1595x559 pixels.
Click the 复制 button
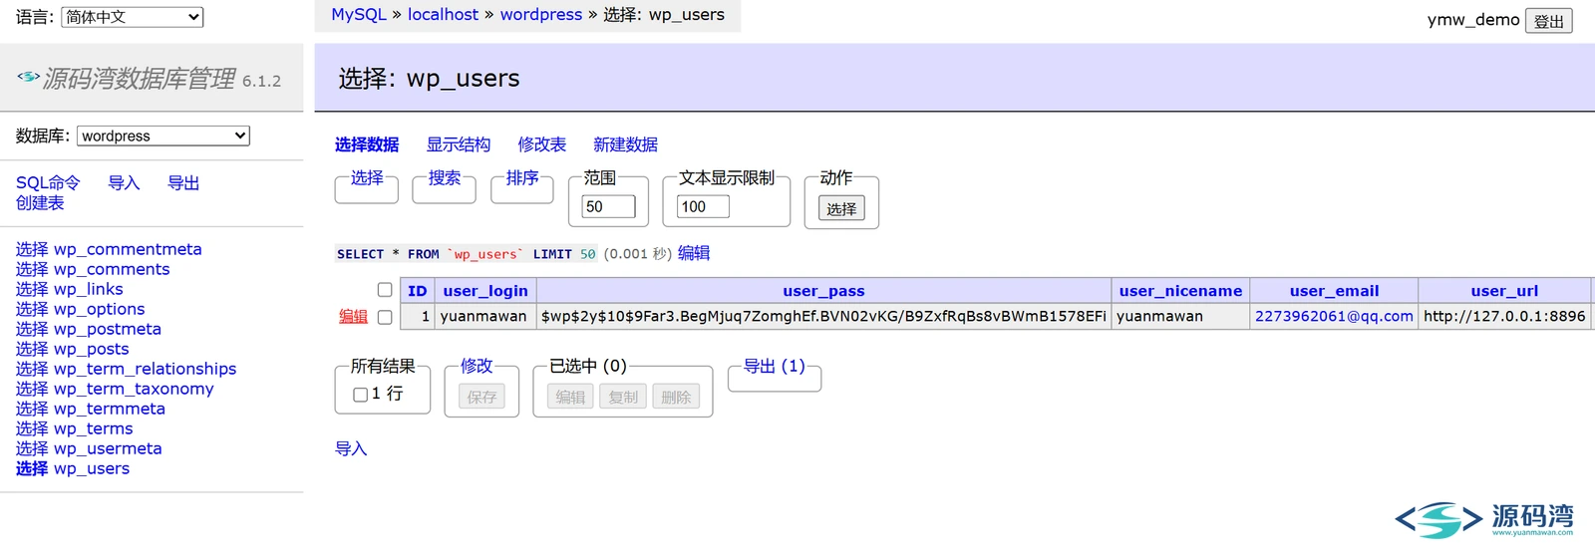coord(623,397)
